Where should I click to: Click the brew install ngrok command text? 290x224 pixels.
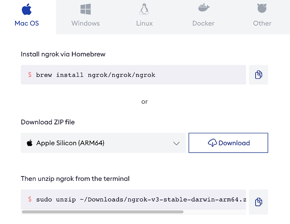pos(96,75)
